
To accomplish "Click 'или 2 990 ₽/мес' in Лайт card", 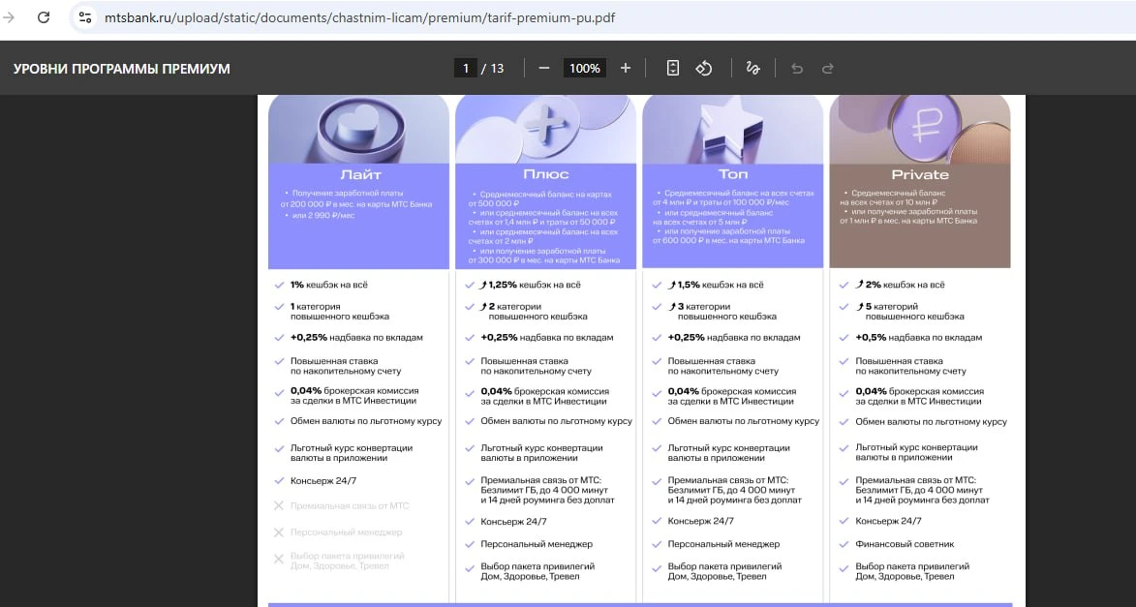I will pyautogui.click(x=323, y=216).
